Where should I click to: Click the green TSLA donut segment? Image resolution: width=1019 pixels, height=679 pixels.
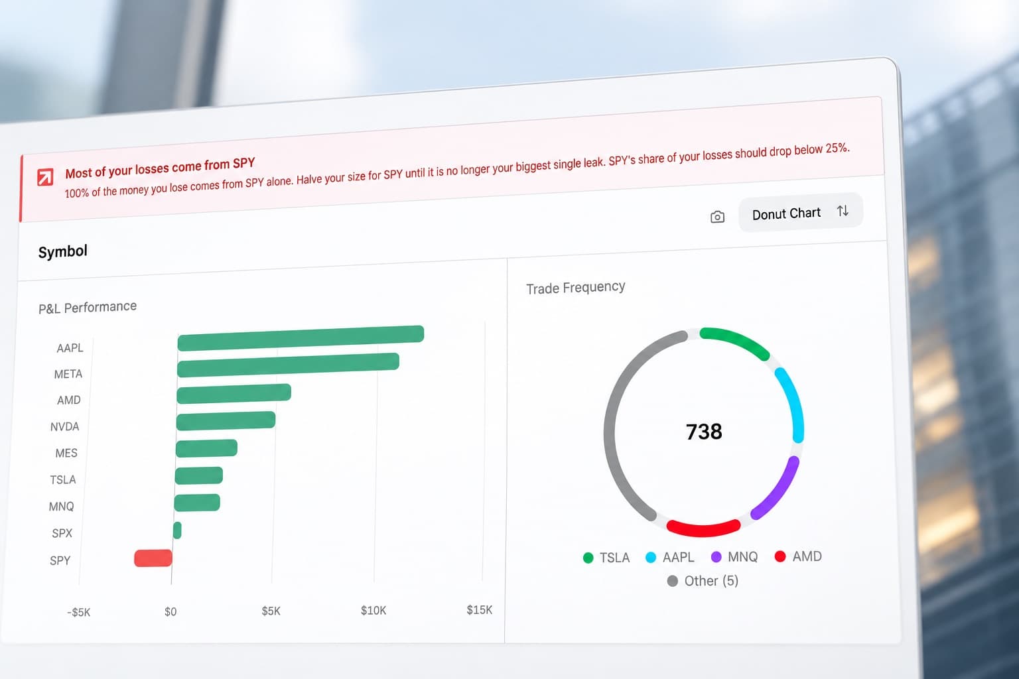(736, 339)
